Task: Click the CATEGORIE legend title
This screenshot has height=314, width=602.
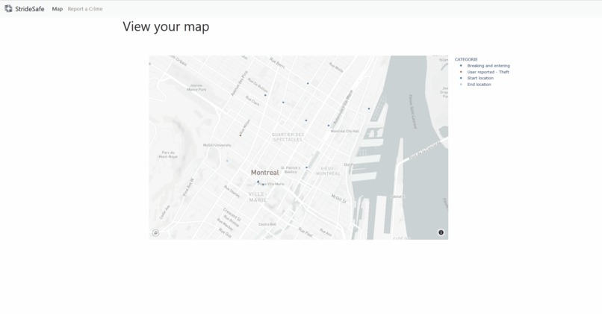Action: 466,60
